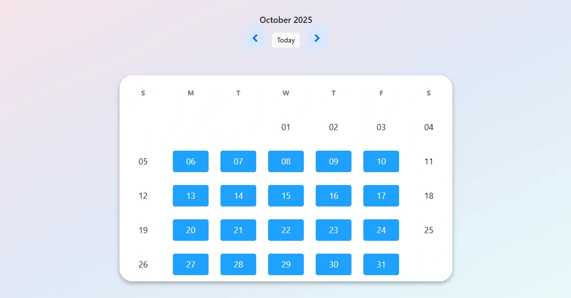Image resolution: width=571 pixels, height=298 pixels.
Task: Click the right chevron to view November
Action: tap(317, 39)
